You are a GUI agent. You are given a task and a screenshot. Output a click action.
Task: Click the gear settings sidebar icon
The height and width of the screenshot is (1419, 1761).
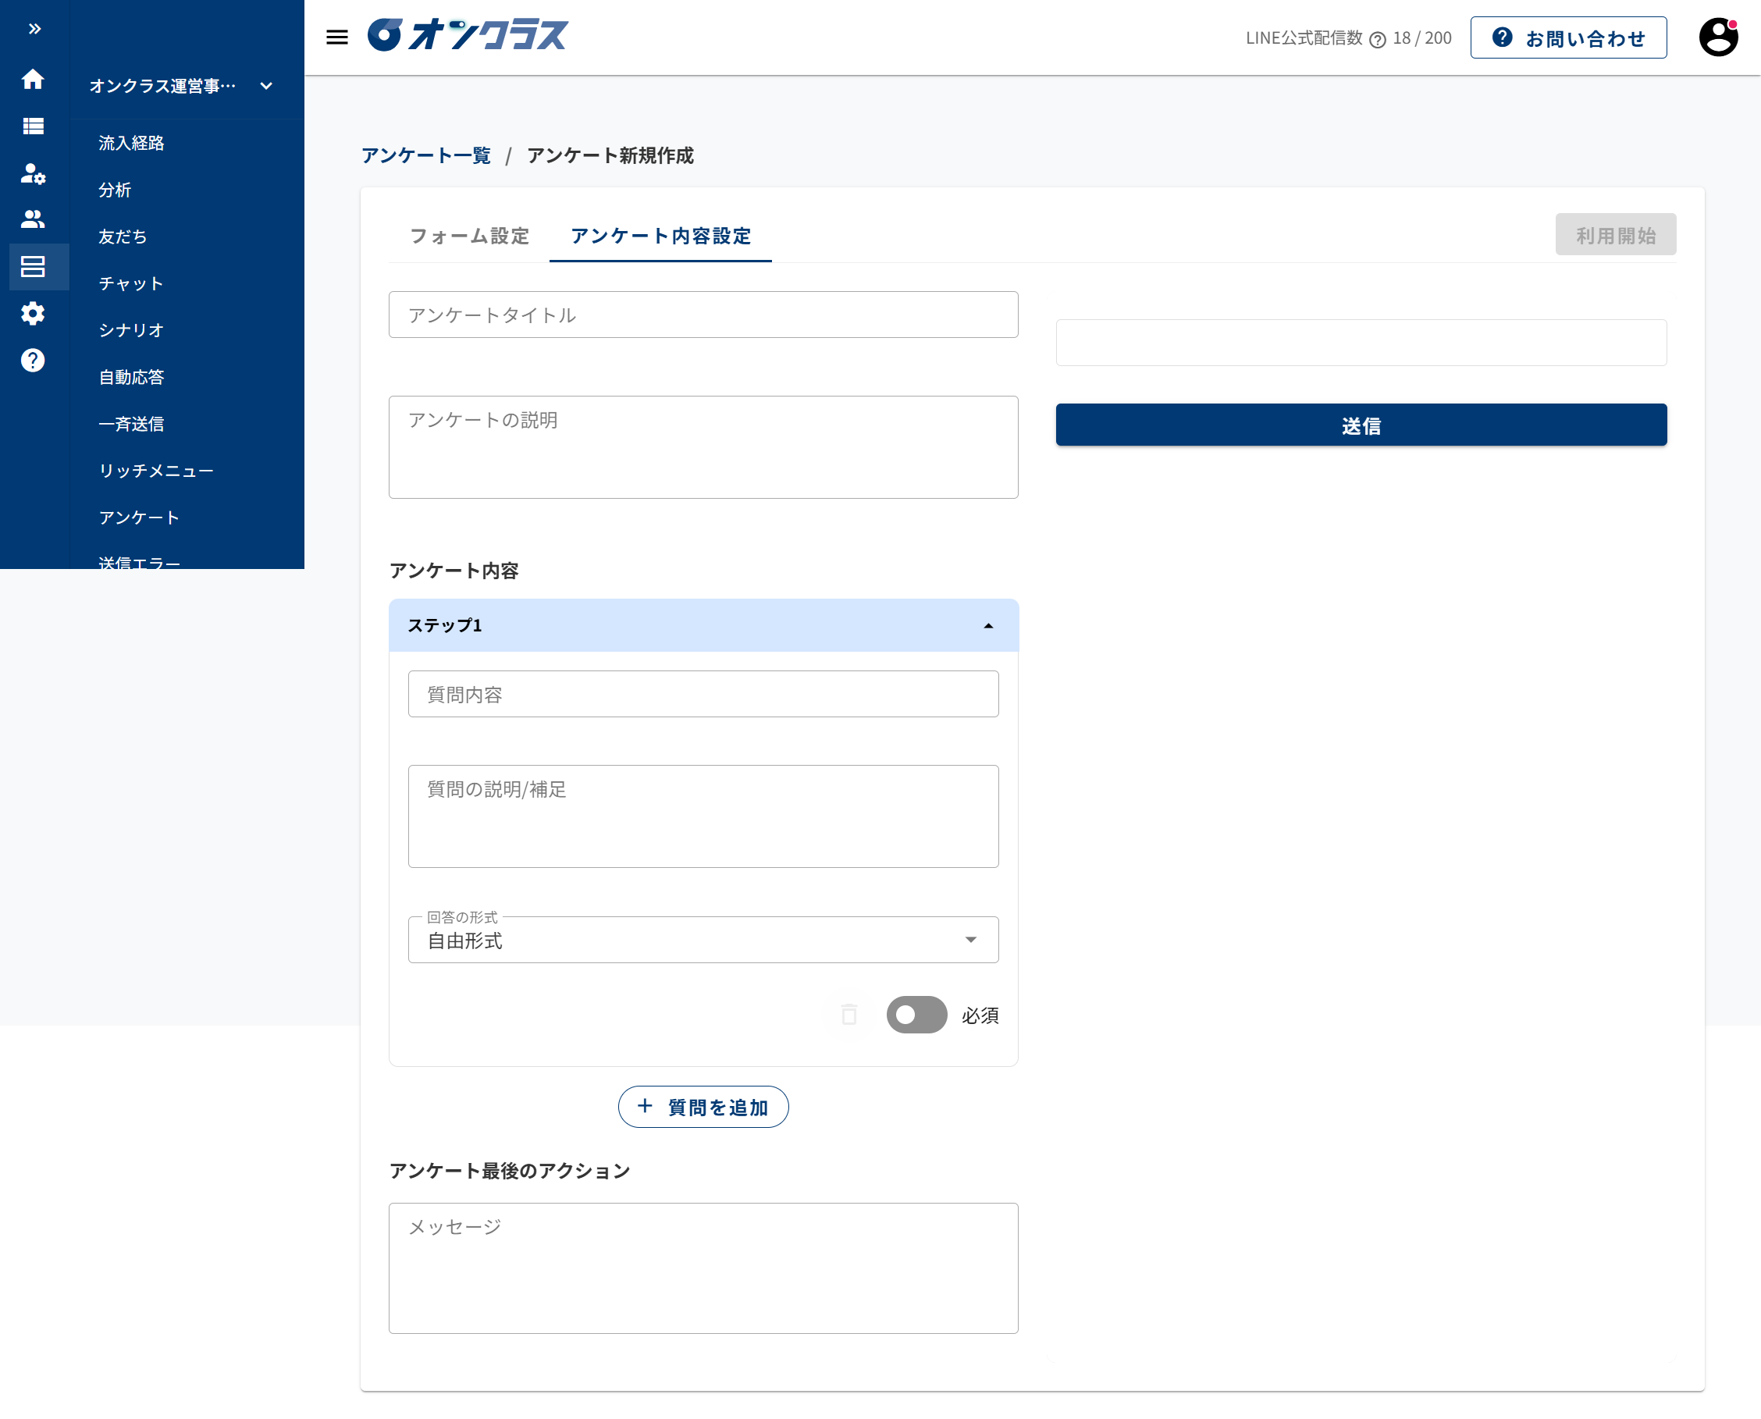point(33,314)
